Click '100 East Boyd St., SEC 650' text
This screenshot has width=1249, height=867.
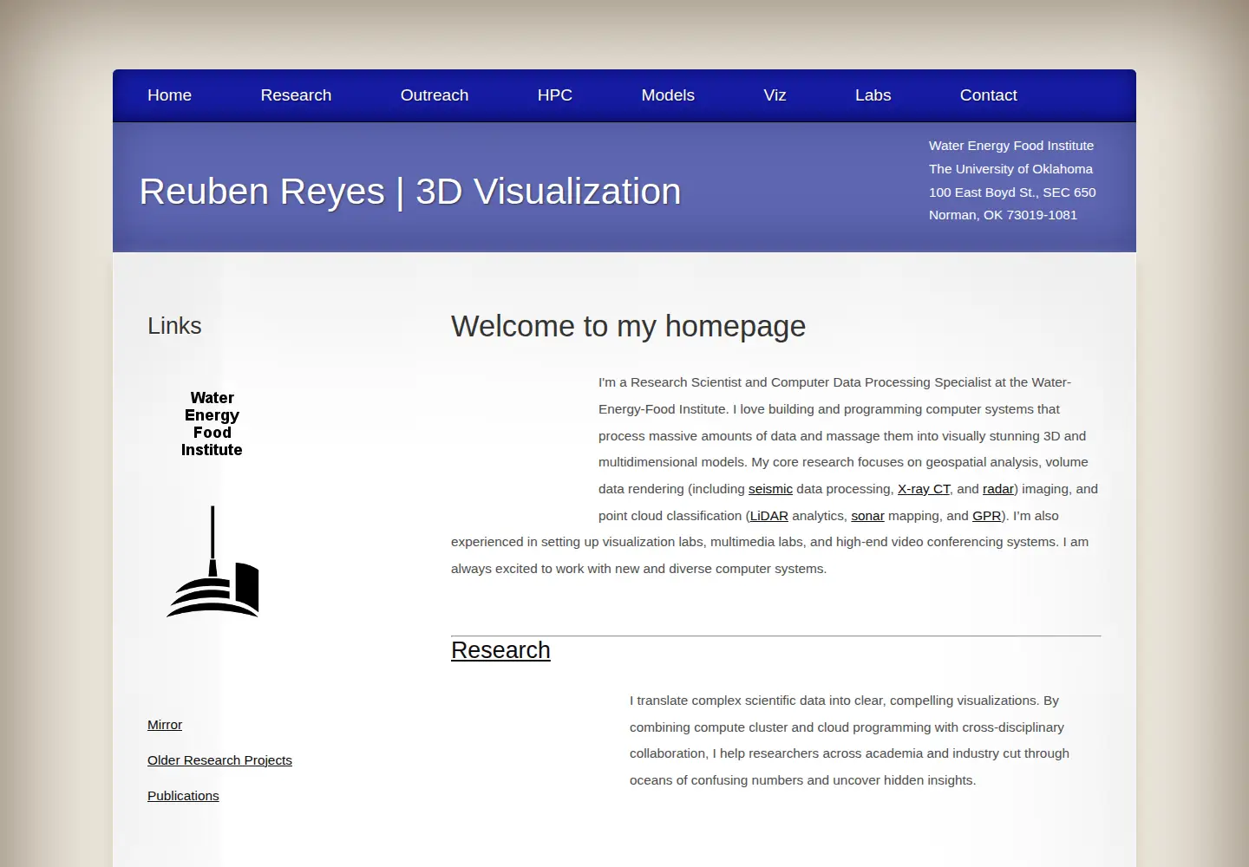pos(1012,192)
